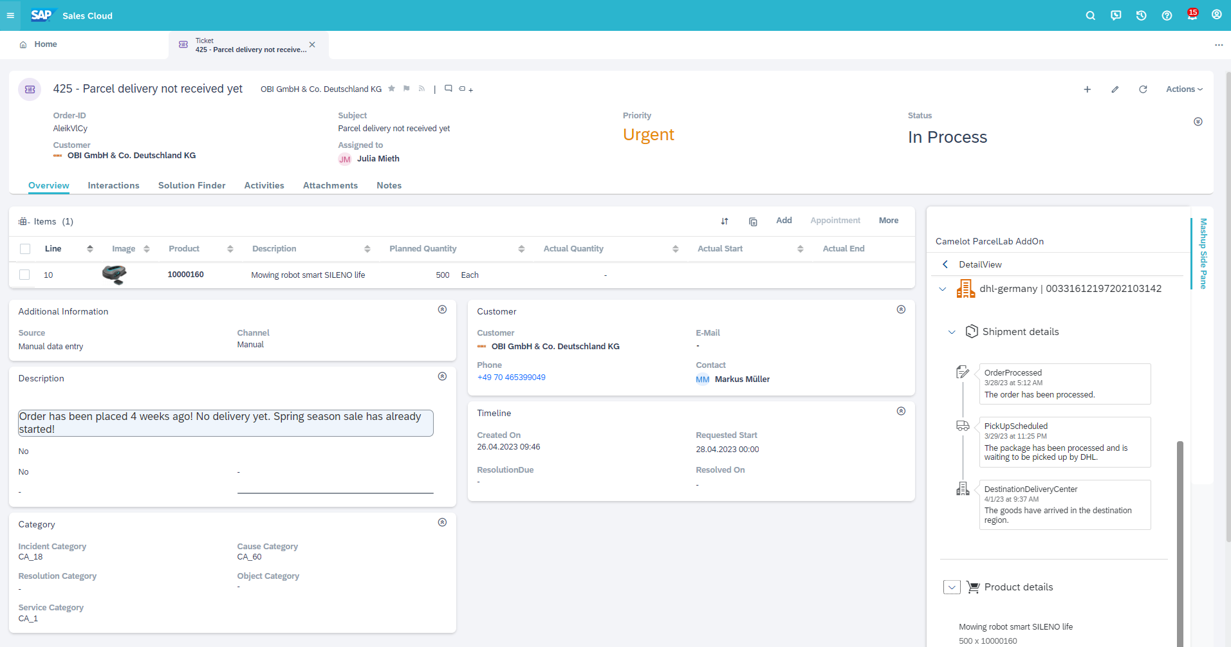The height and width of the screenshot is (647, 1231).
Task: Open the Attachments tab
Action: (x=330, y=185)
